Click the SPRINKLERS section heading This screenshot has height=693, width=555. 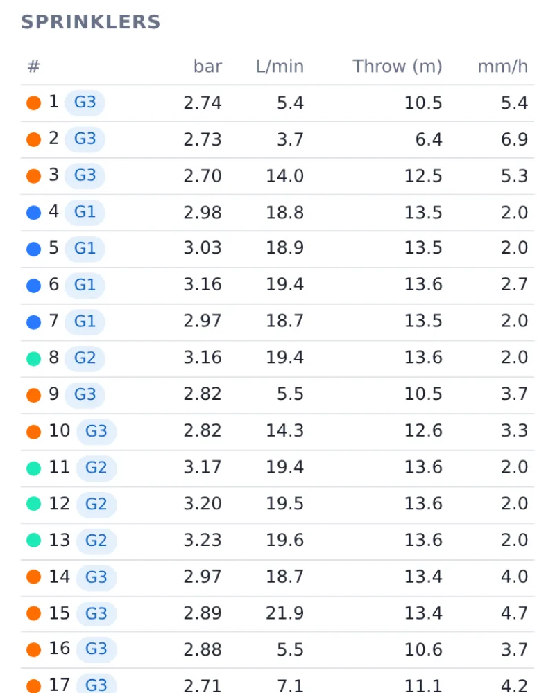click(x=91, y=22)
